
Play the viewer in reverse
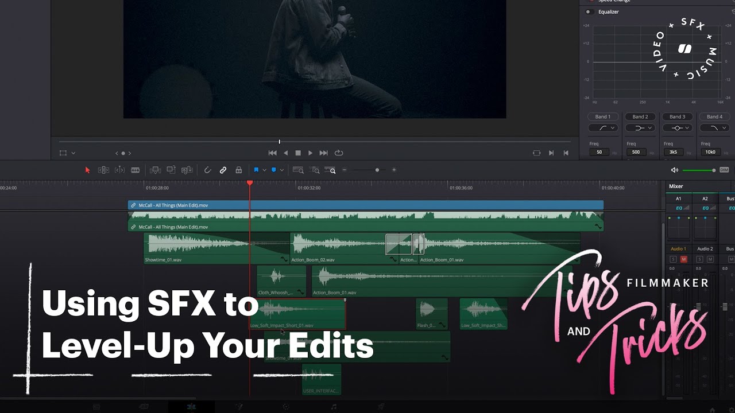[x=286, y=153]
